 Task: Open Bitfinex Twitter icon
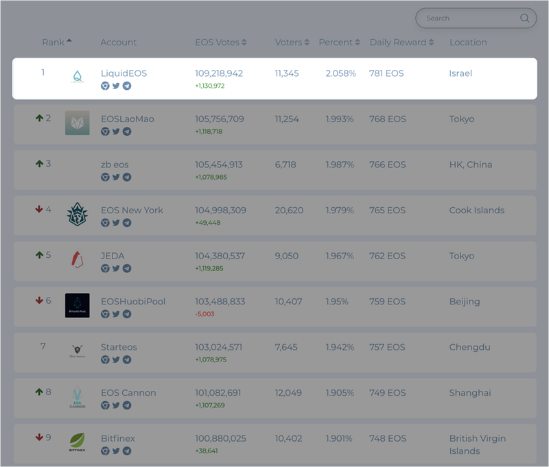(116, 451)
